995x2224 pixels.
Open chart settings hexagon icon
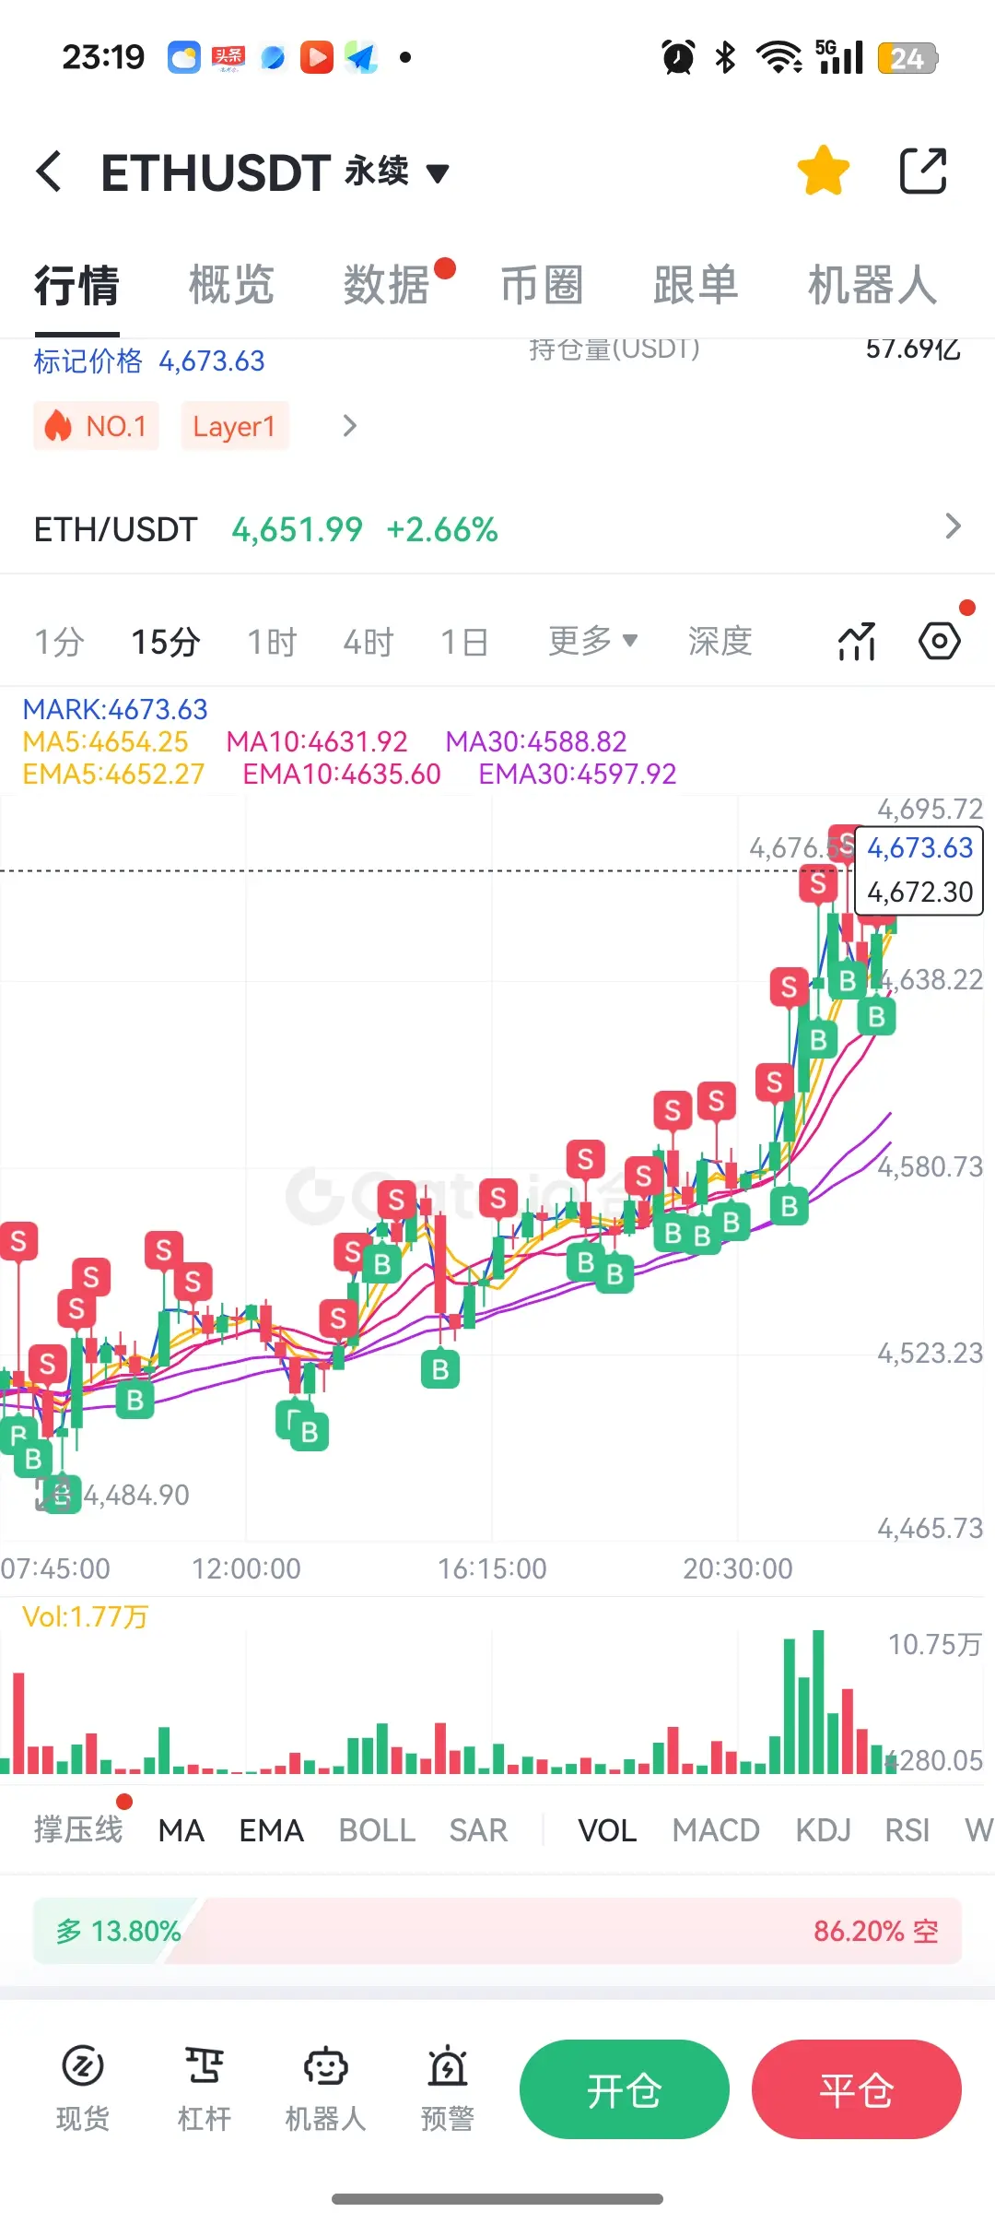point(940,641)
